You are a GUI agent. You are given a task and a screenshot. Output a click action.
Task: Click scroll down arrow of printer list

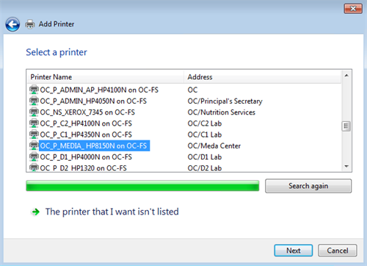tap(346, 167)
